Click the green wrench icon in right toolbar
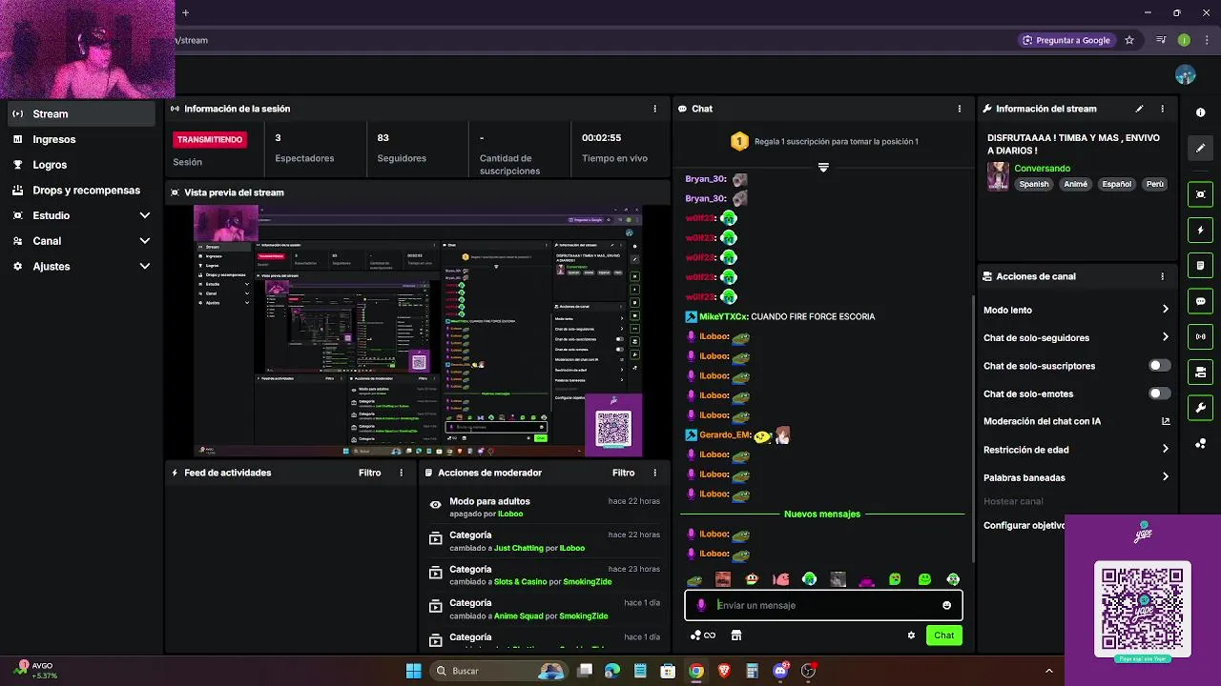The image size is (1221, 686). click(1200, 408)
